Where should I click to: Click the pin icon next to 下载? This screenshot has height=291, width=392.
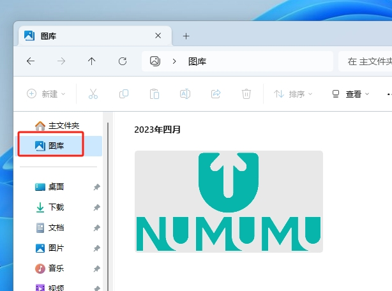(97, 207)
